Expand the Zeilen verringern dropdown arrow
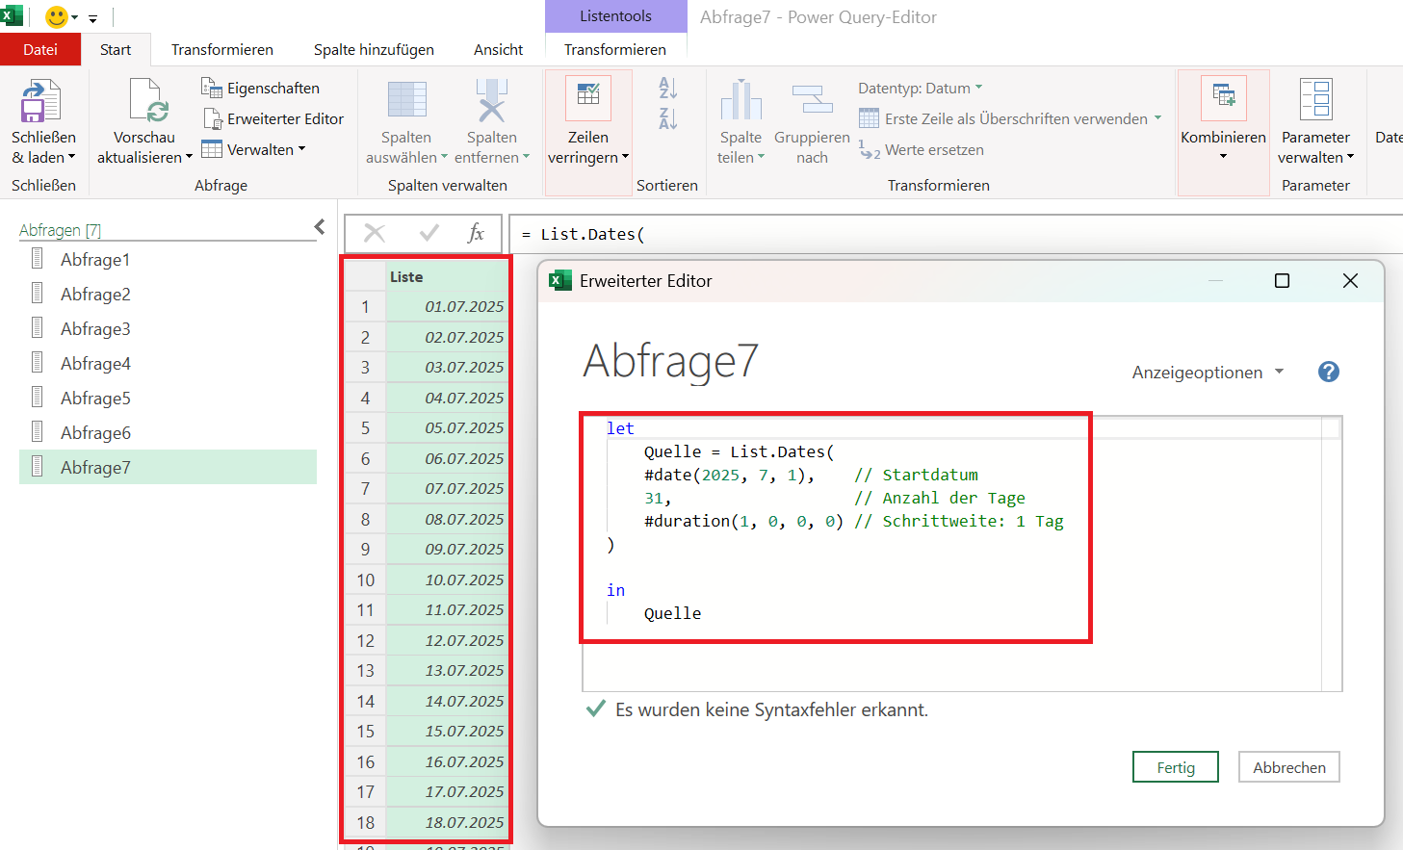Viewport: 1403px width, 850px height. [x=626, y=157]
